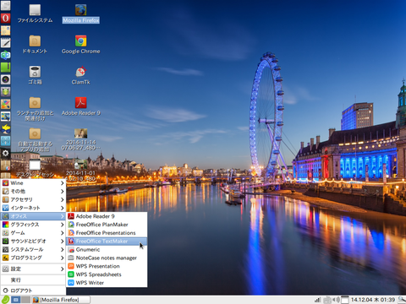Click the オフィス menu category

click(33, 216)
